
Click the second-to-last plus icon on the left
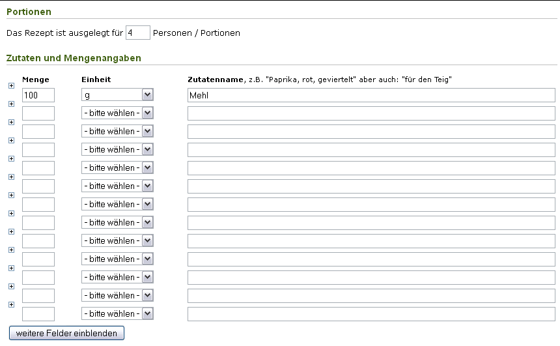[11, 286]
